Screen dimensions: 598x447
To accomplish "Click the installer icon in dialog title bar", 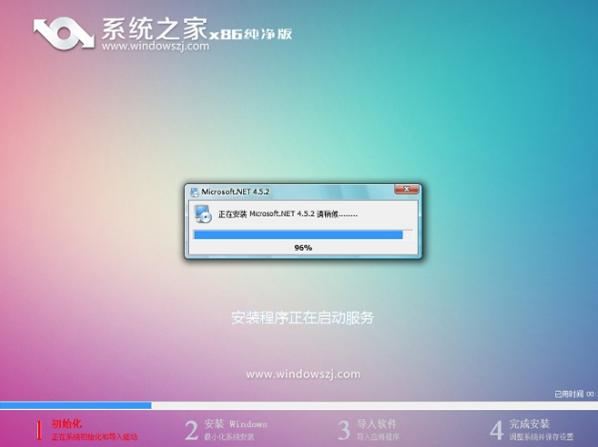I will (195, 192).
